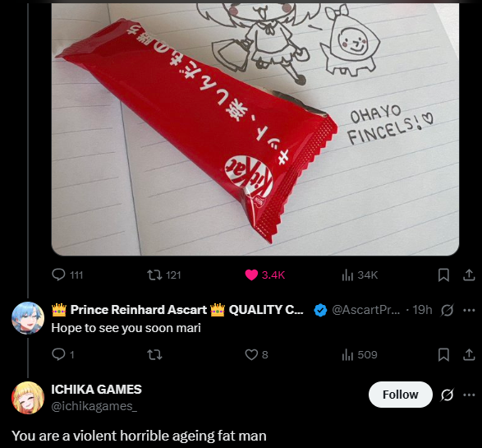Repost the KitKat photo post
Viewport: 482px width, 448px height.
click(x=164, y=275)
